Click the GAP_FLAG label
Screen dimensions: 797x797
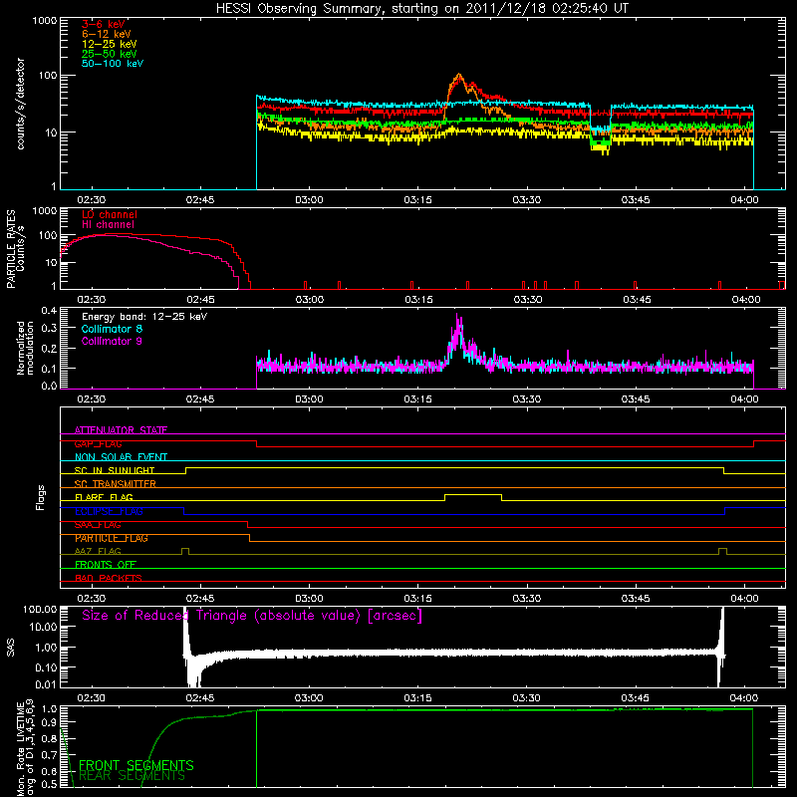coord(98,443)
